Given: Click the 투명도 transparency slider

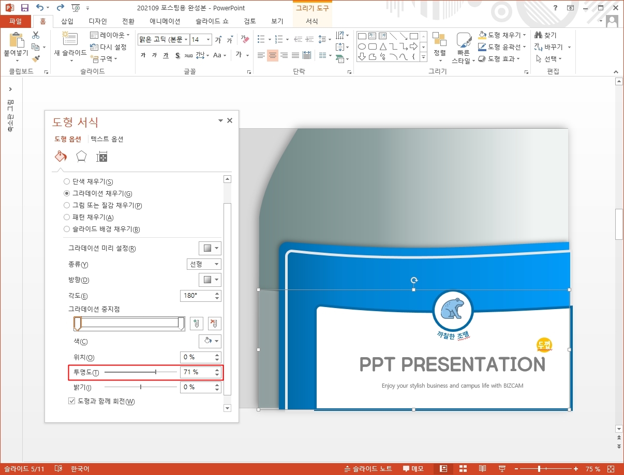Looking at the screenshot, I should (x=140, y=372).
